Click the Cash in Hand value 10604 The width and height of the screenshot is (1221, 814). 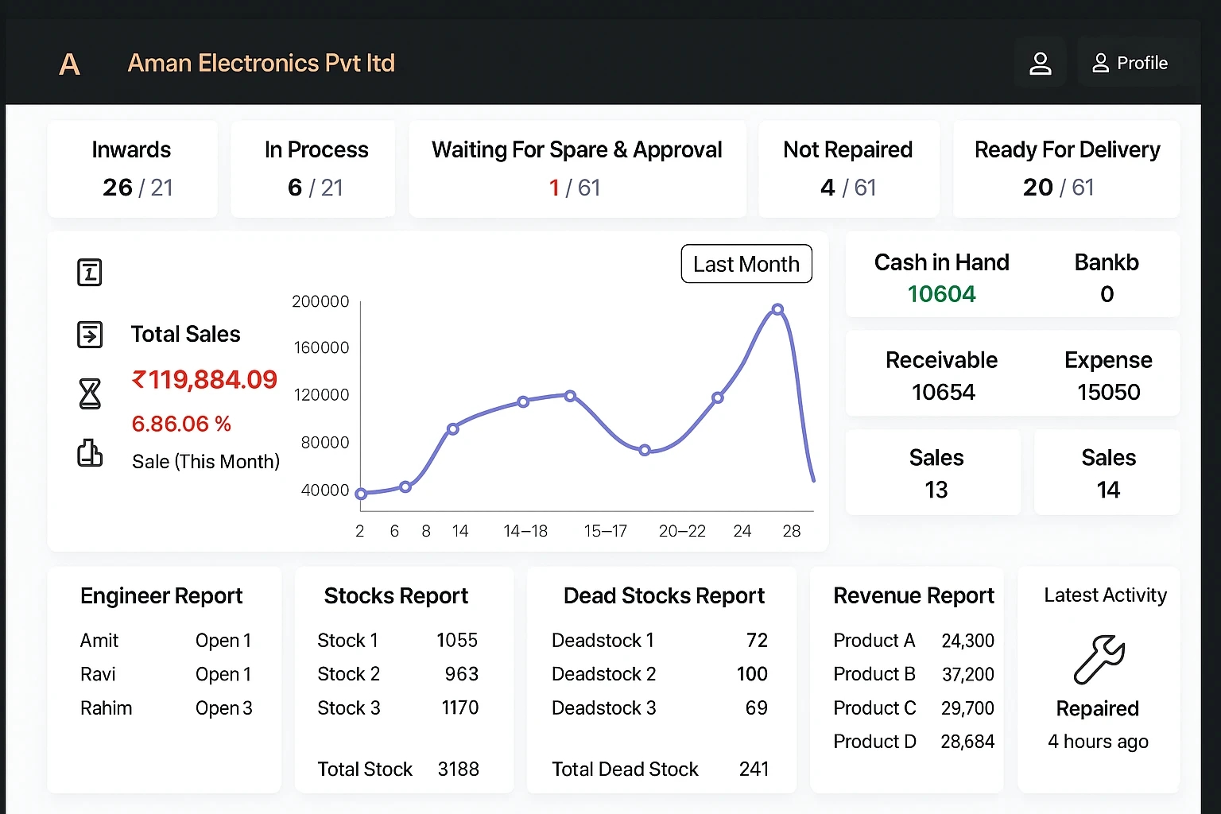coord(942,294)
